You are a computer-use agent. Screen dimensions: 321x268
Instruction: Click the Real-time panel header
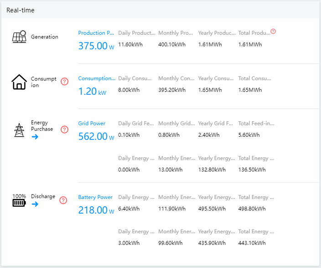160,10
